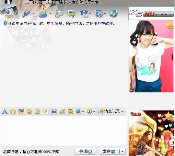This screenshot has width=175, height=156.
Task: Click the send picture icon
Action: pyautogui.click(x=54, y=111)
